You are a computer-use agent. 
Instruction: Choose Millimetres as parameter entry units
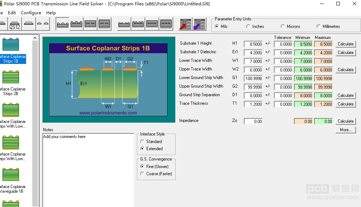click(328, 26)
